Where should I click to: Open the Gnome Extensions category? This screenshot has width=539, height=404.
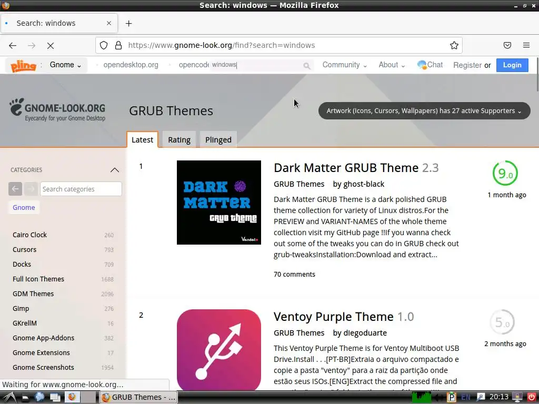tap(41, 353)
